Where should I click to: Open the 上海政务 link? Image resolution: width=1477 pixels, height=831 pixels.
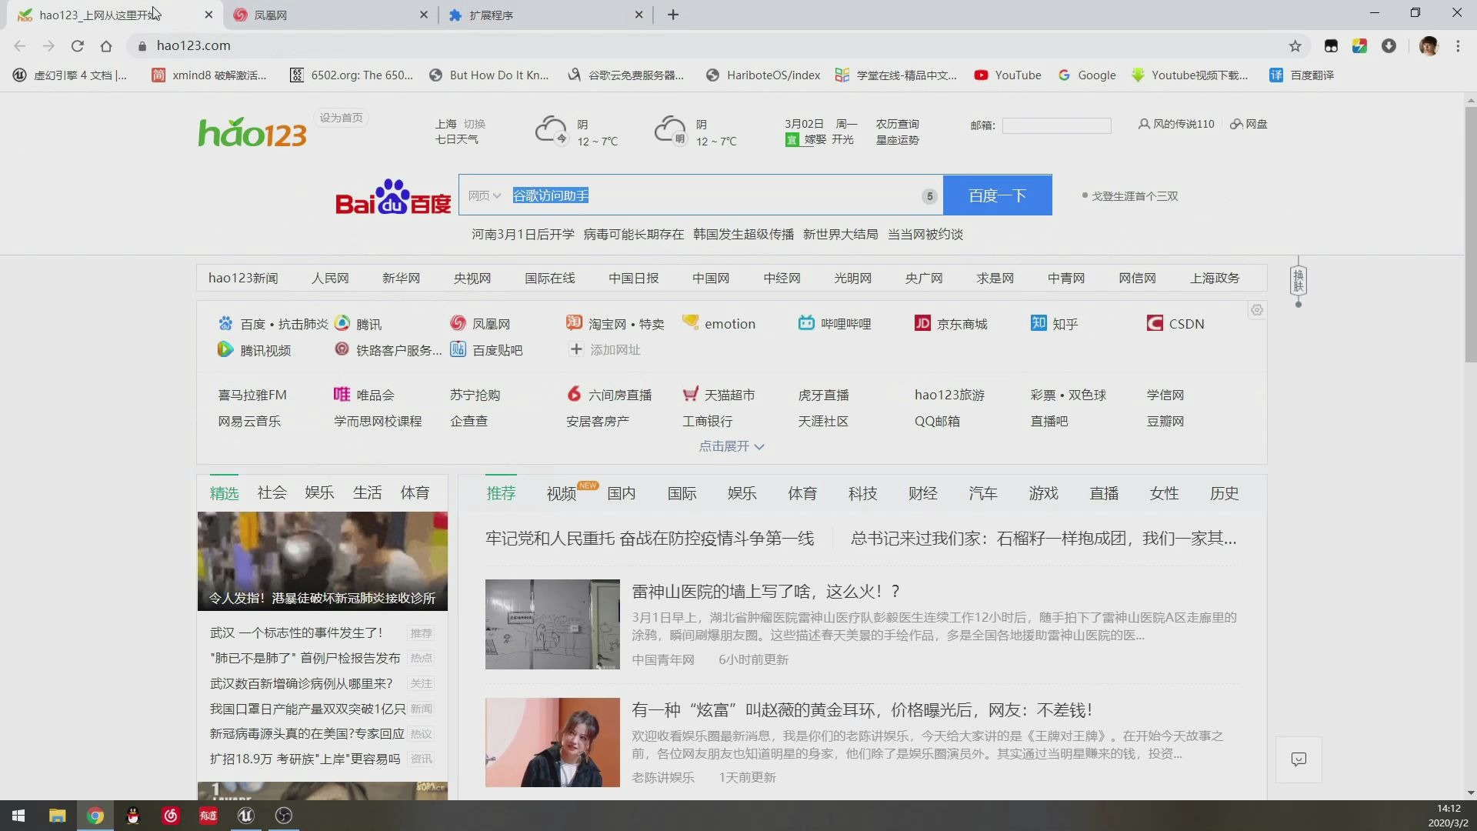pos(1215,278)
